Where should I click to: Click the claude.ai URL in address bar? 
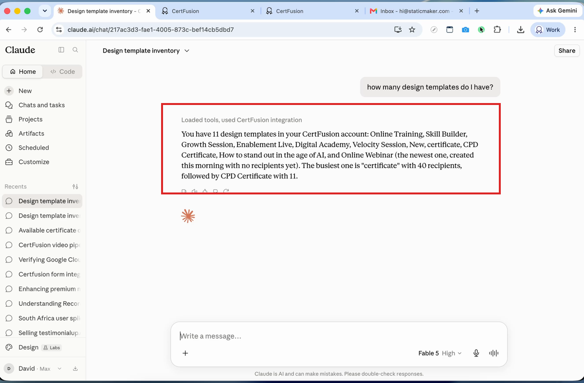[152, 30]
